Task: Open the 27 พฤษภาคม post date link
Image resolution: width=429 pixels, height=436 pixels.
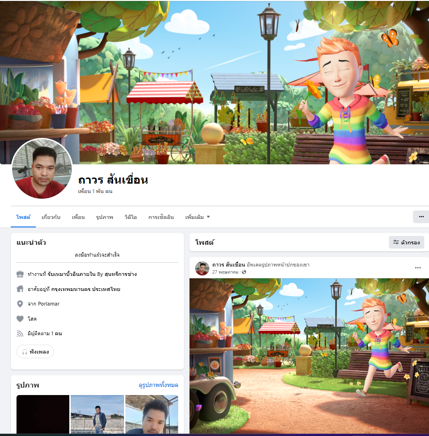Action: click(225, 272)
